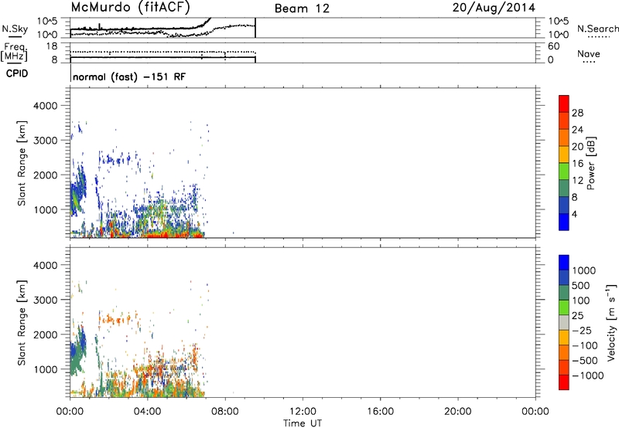Click the 28 label on Power colorbar

(577, 113)
